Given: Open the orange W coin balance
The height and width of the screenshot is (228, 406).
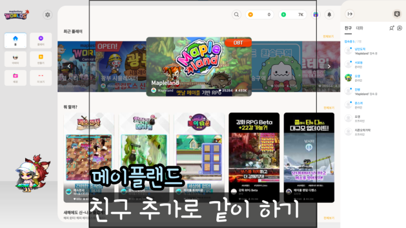Looking at the screenshot, I should (x=260, y=15).
